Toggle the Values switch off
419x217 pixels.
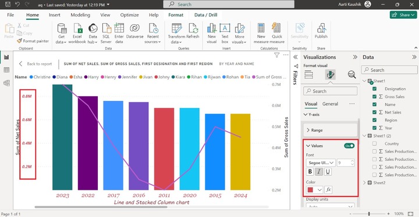pyautogui.click(x=349, y=146)
